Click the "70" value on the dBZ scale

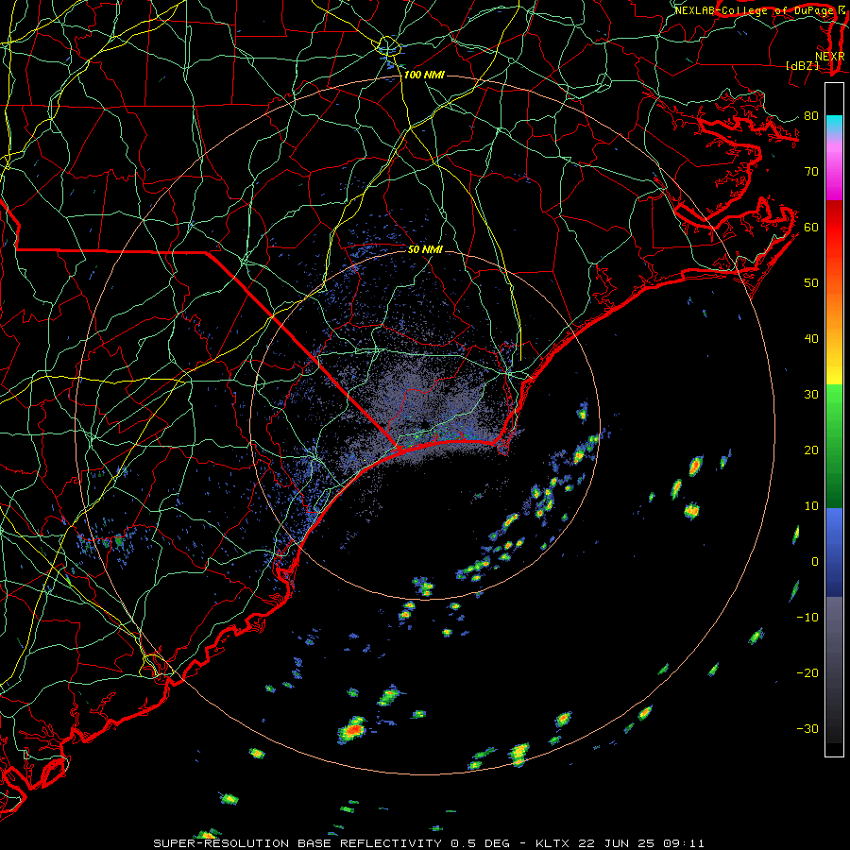click(x=811, y=171)
